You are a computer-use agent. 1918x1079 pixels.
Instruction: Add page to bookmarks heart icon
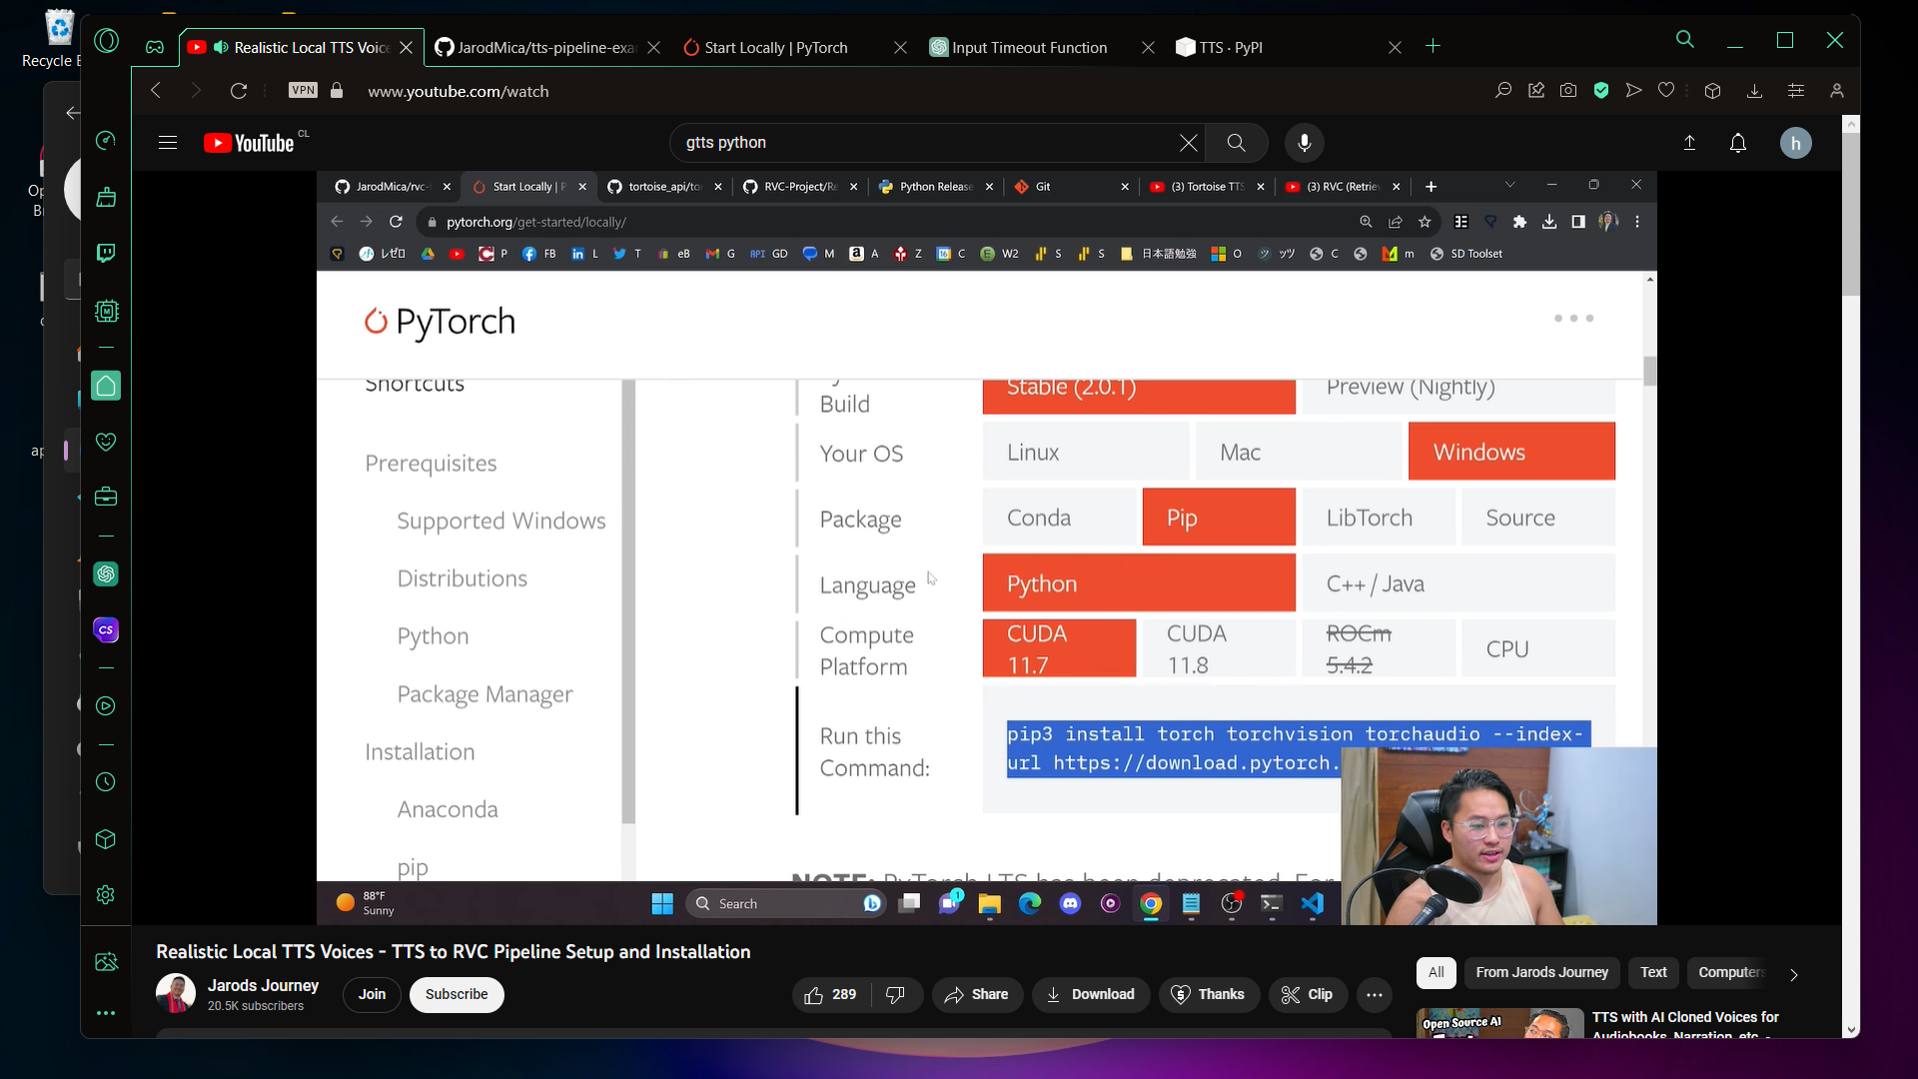tap(1666, 91)
